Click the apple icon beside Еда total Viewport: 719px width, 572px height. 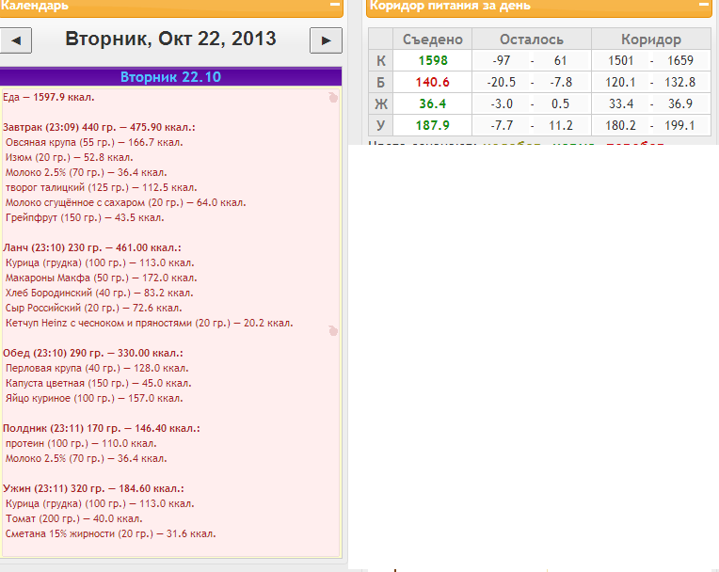(333, 97)
